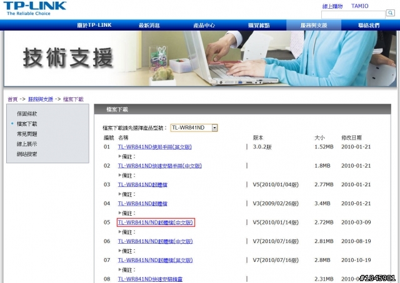Click the 修改日期 column header

(x=351, y=138)
